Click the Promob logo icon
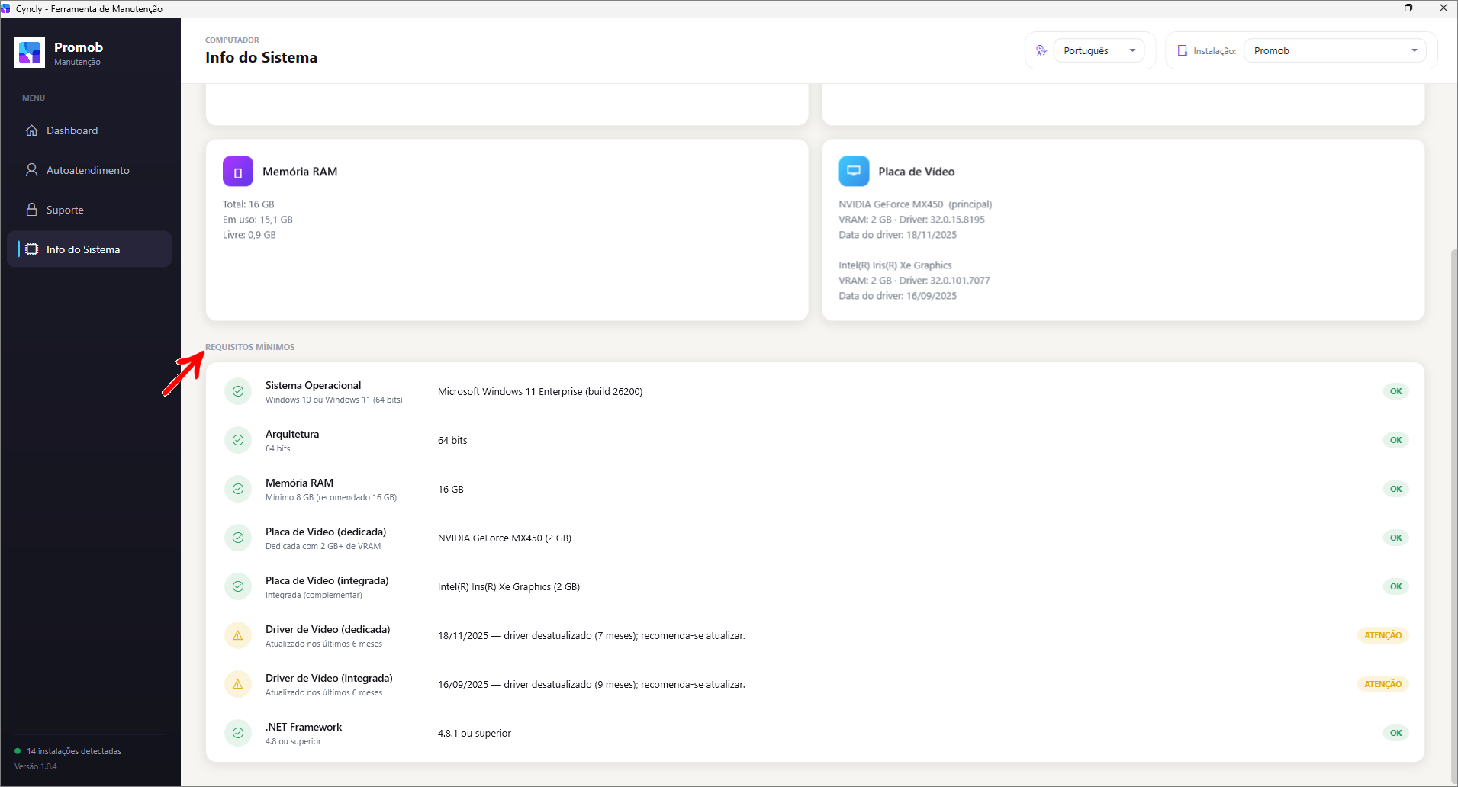1458x787 pixels. [x=30, y=53]
